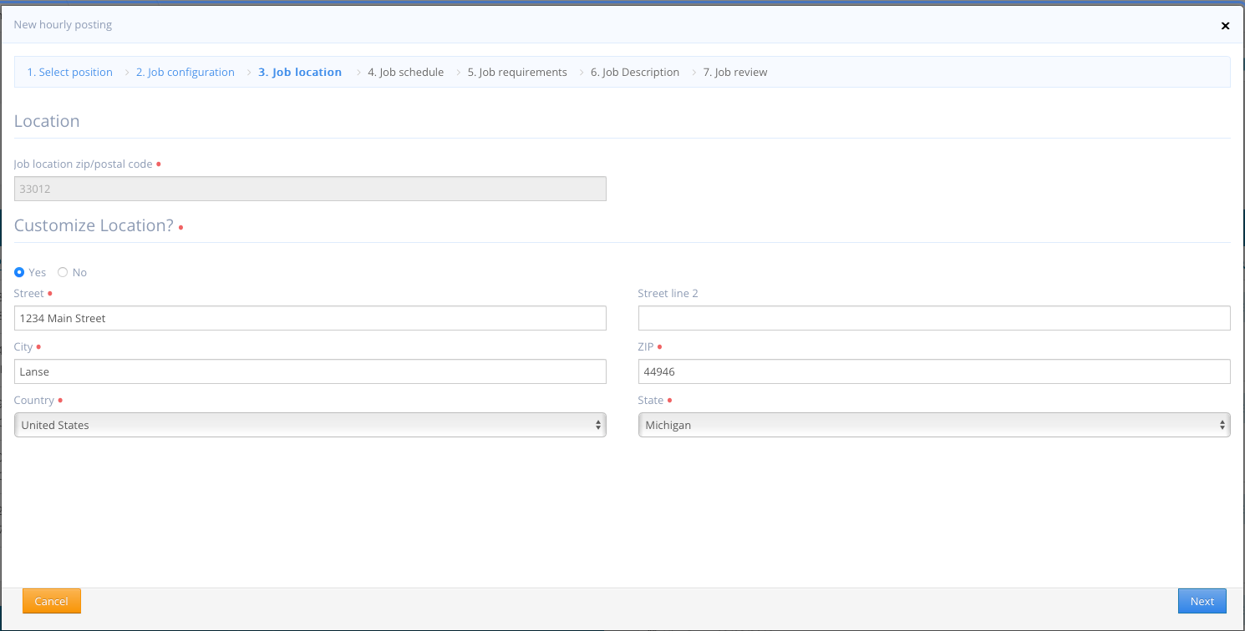Open the Job configuration step

tap(185, 72)
